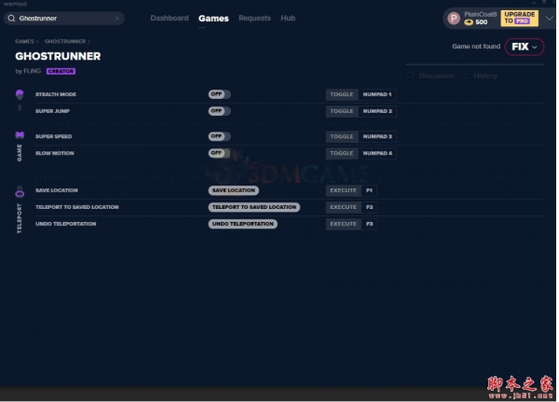Change the NUMPAD 3 hotkey binding
559x402 pixels.
click(x=377, y=136)
